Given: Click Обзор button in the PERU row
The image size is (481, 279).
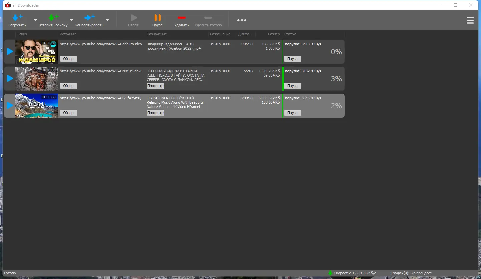Looking at the screenshot, I should (68, 113).
